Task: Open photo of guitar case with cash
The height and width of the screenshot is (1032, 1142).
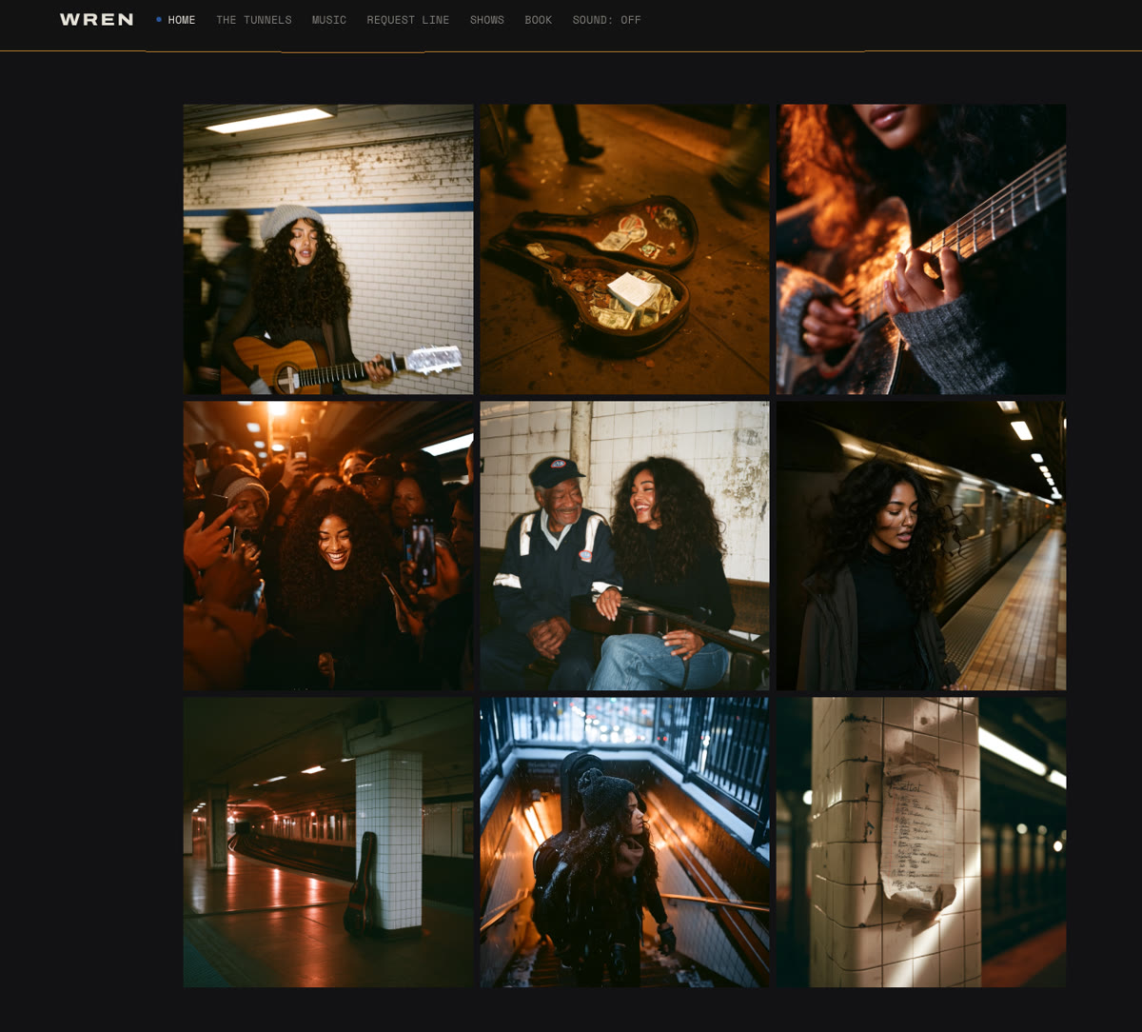Action: [625, 249]
